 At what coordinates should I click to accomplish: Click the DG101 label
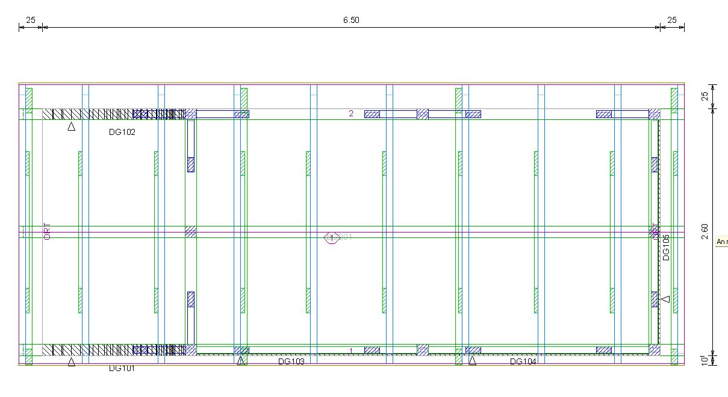122,368
